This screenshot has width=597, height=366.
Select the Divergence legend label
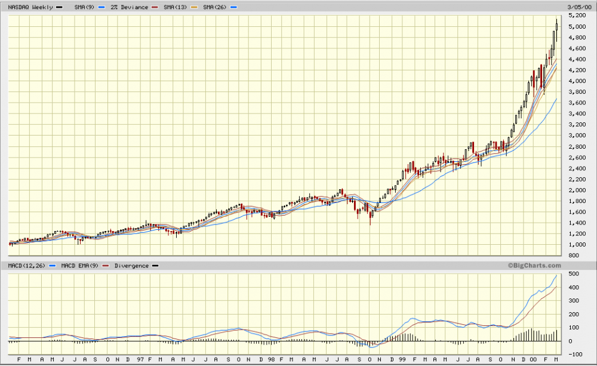click(131, 266)
